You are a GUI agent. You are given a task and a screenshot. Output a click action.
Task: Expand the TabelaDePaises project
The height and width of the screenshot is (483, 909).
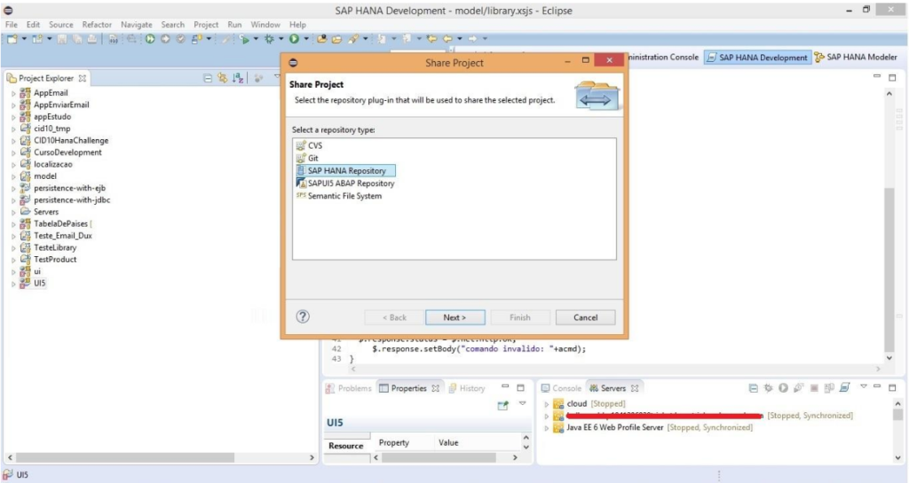(13, 224)
